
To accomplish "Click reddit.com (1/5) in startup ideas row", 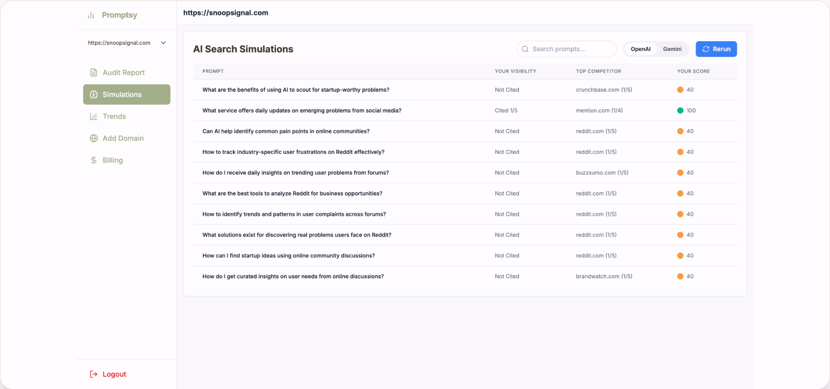I will [596, 256].
